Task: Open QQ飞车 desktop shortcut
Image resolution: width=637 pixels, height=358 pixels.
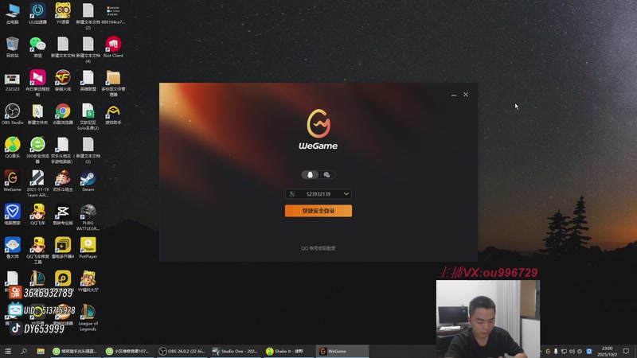Action: [x=37, y=214]
